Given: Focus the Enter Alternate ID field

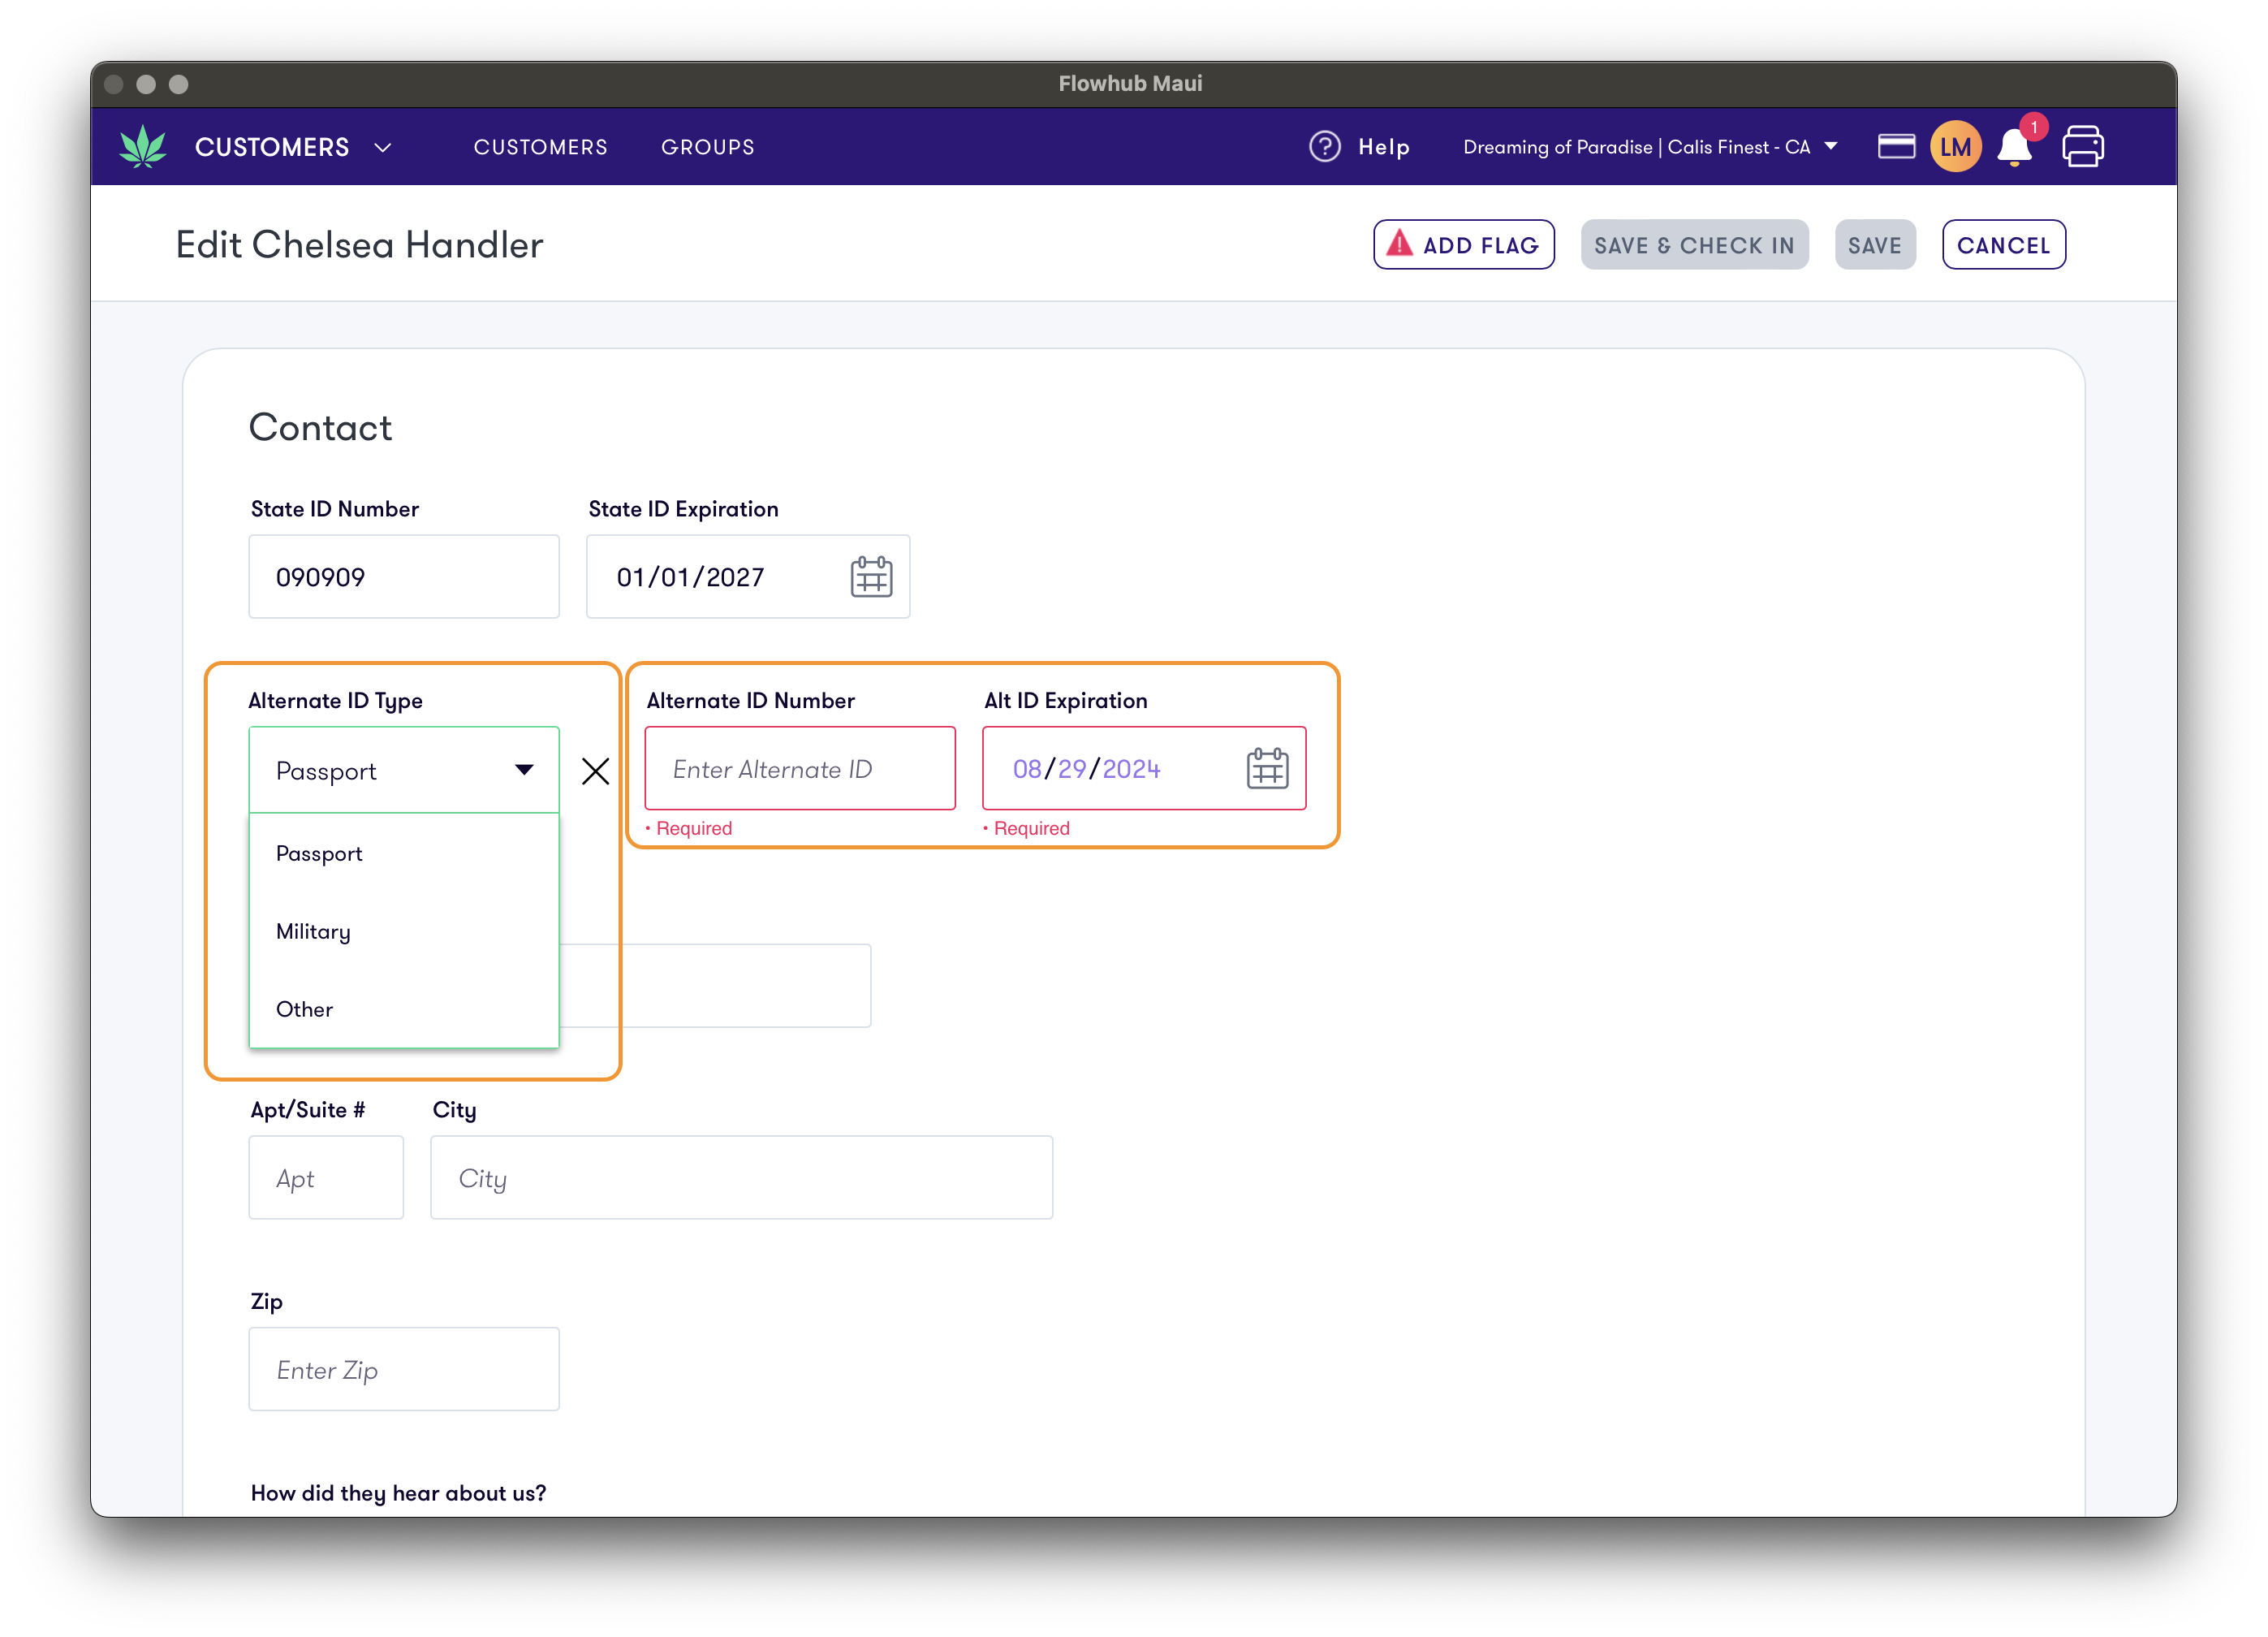Looking at the screenshot, I should click(800, 768).
